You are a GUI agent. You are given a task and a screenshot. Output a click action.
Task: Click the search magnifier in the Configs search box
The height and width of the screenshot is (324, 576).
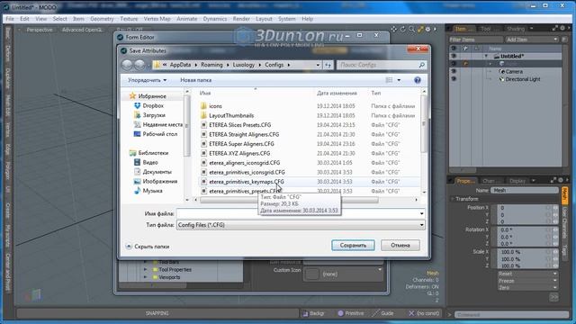[422, 65]
